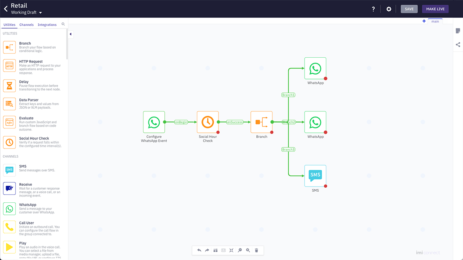463x260 pixels.
Task: Click the MAKE LIVE button
Action: coord(435,9)
